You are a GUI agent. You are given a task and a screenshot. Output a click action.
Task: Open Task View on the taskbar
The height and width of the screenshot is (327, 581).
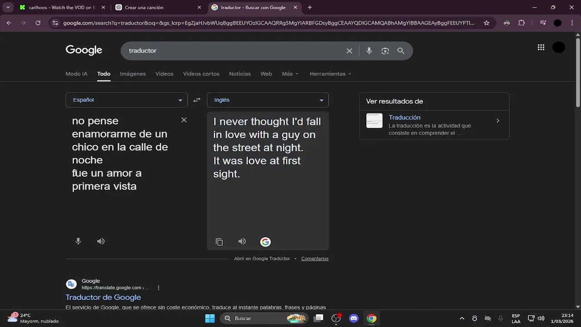click(x=319, y=318)
